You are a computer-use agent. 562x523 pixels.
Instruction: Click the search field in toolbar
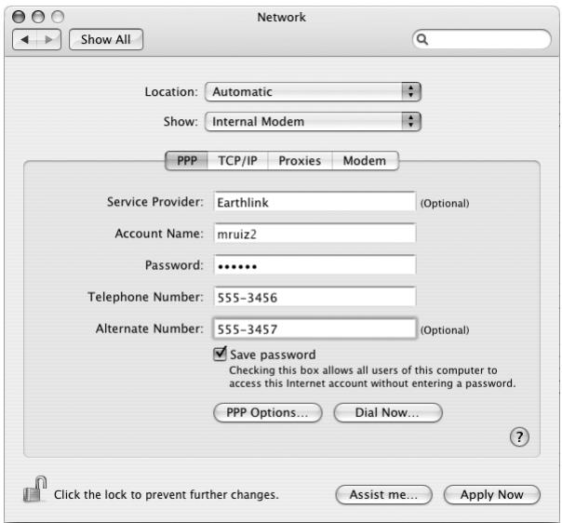(482, 39)
